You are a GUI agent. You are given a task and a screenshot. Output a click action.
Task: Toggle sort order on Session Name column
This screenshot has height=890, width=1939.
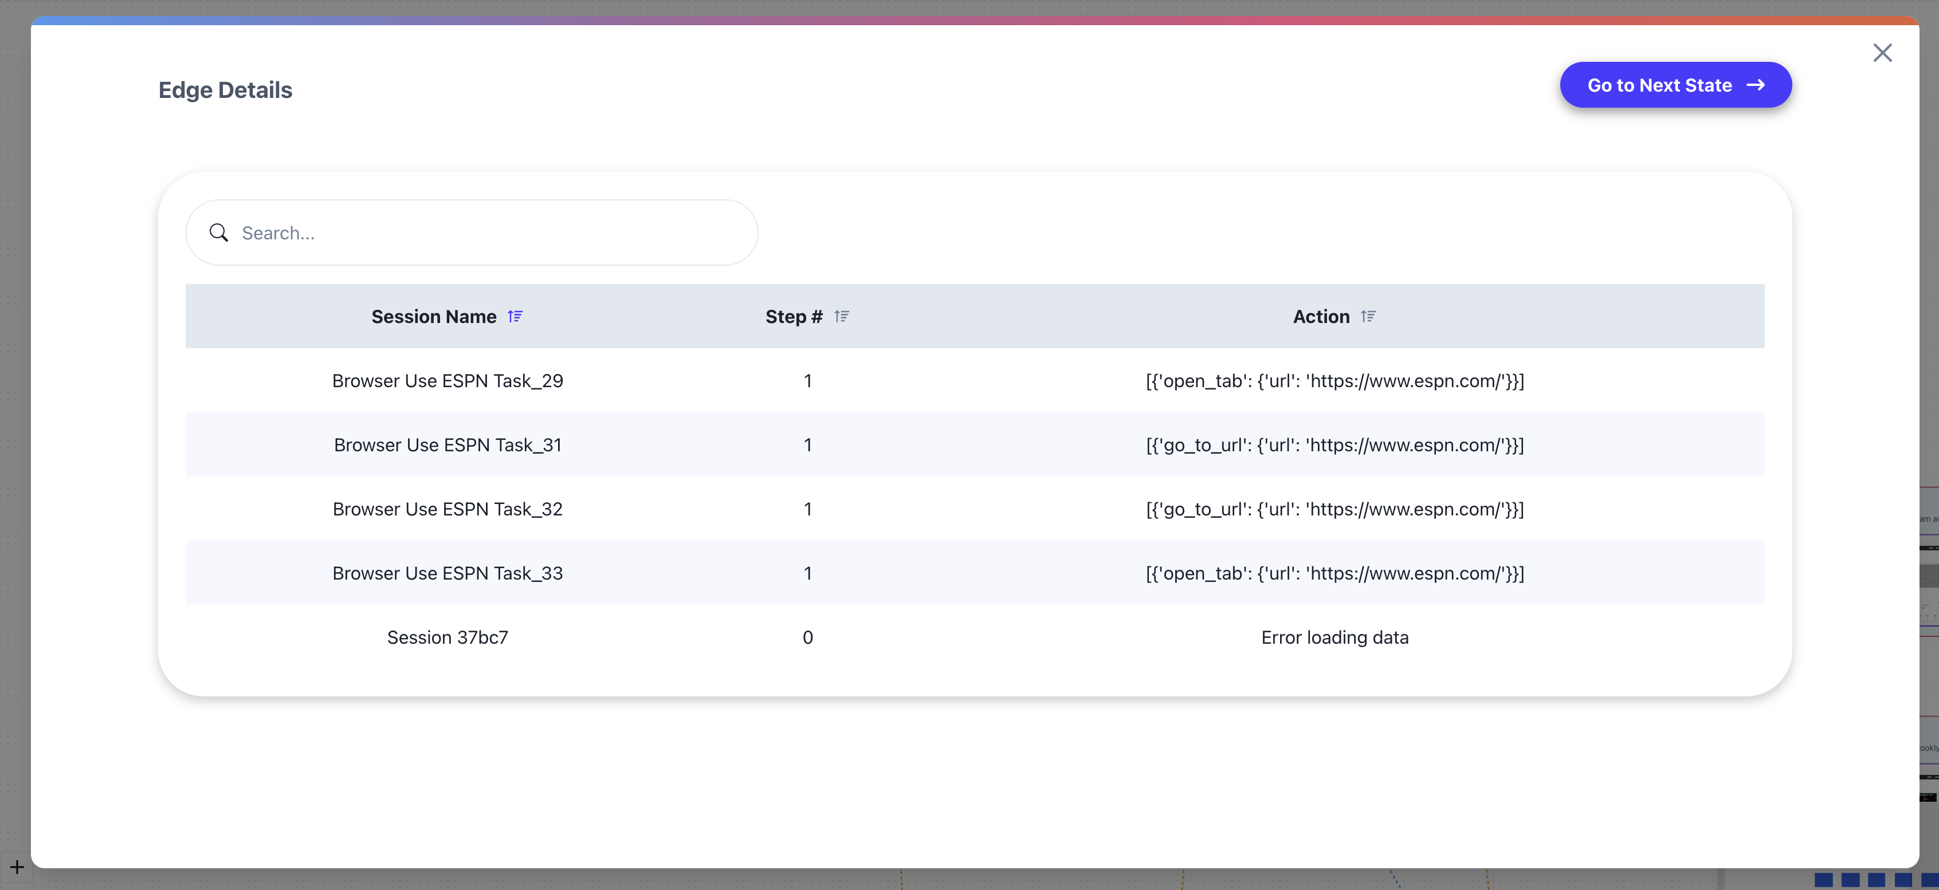(516, 316)
